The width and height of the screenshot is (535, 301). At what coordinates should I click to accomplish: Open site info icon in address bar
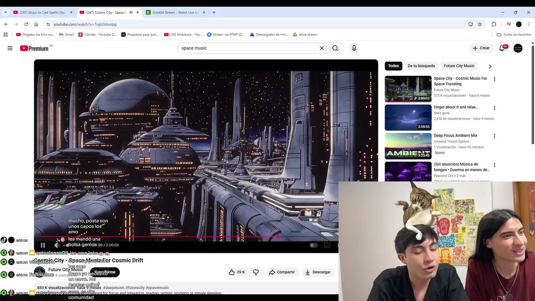click(x=48, y=24)
